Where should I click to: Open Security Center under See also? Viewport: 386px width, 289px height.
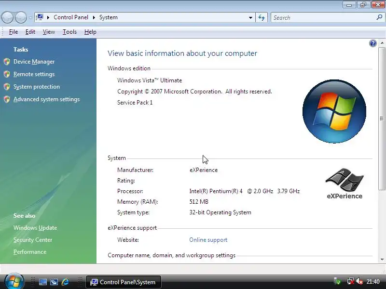(33, 240)
